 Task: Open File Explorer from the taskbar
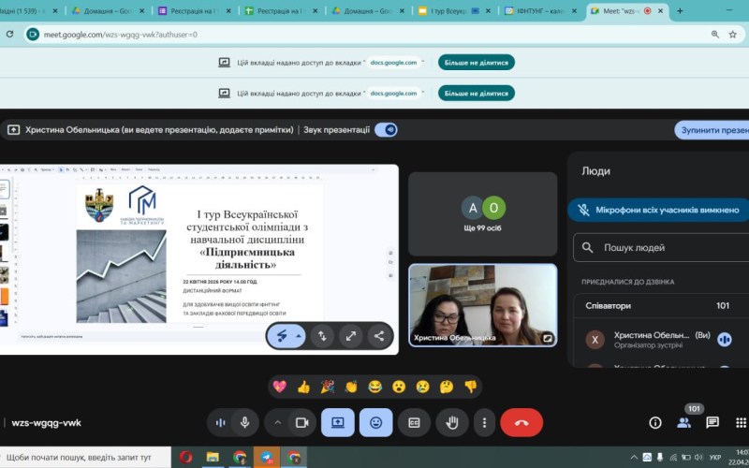point(213,458)
